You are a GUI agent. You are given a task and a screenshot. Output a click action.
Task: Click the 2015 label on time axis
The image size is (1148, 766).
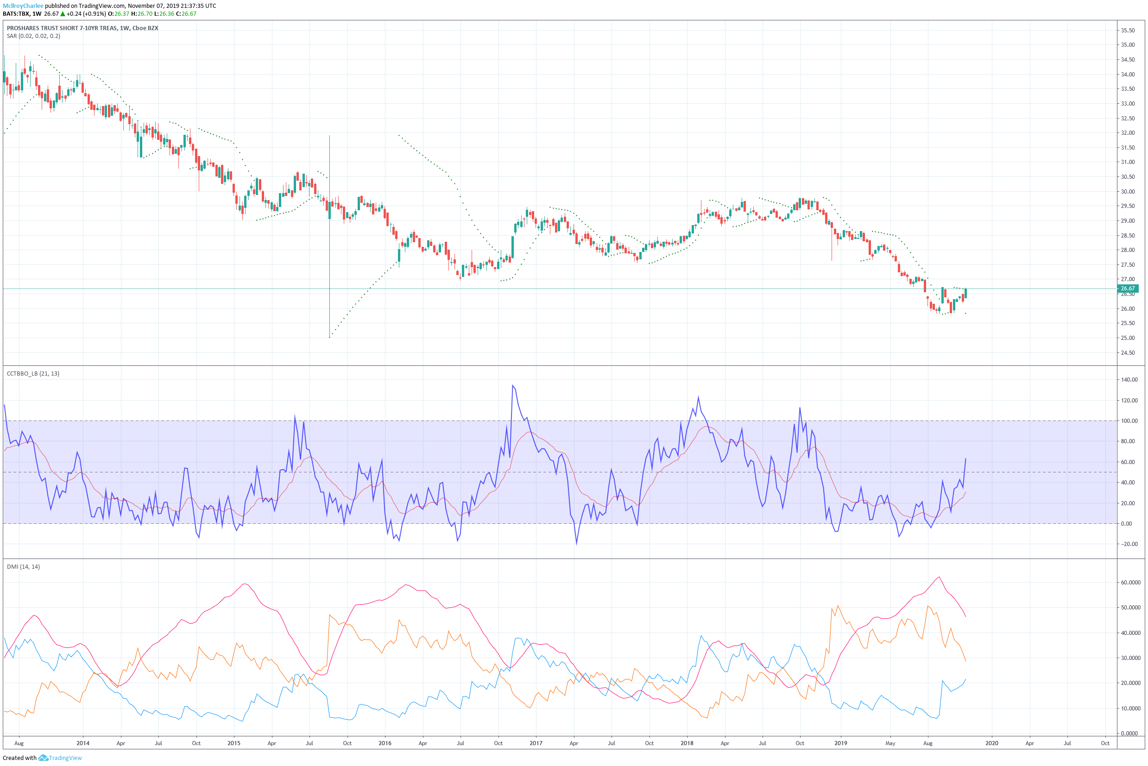coord(234,743)
